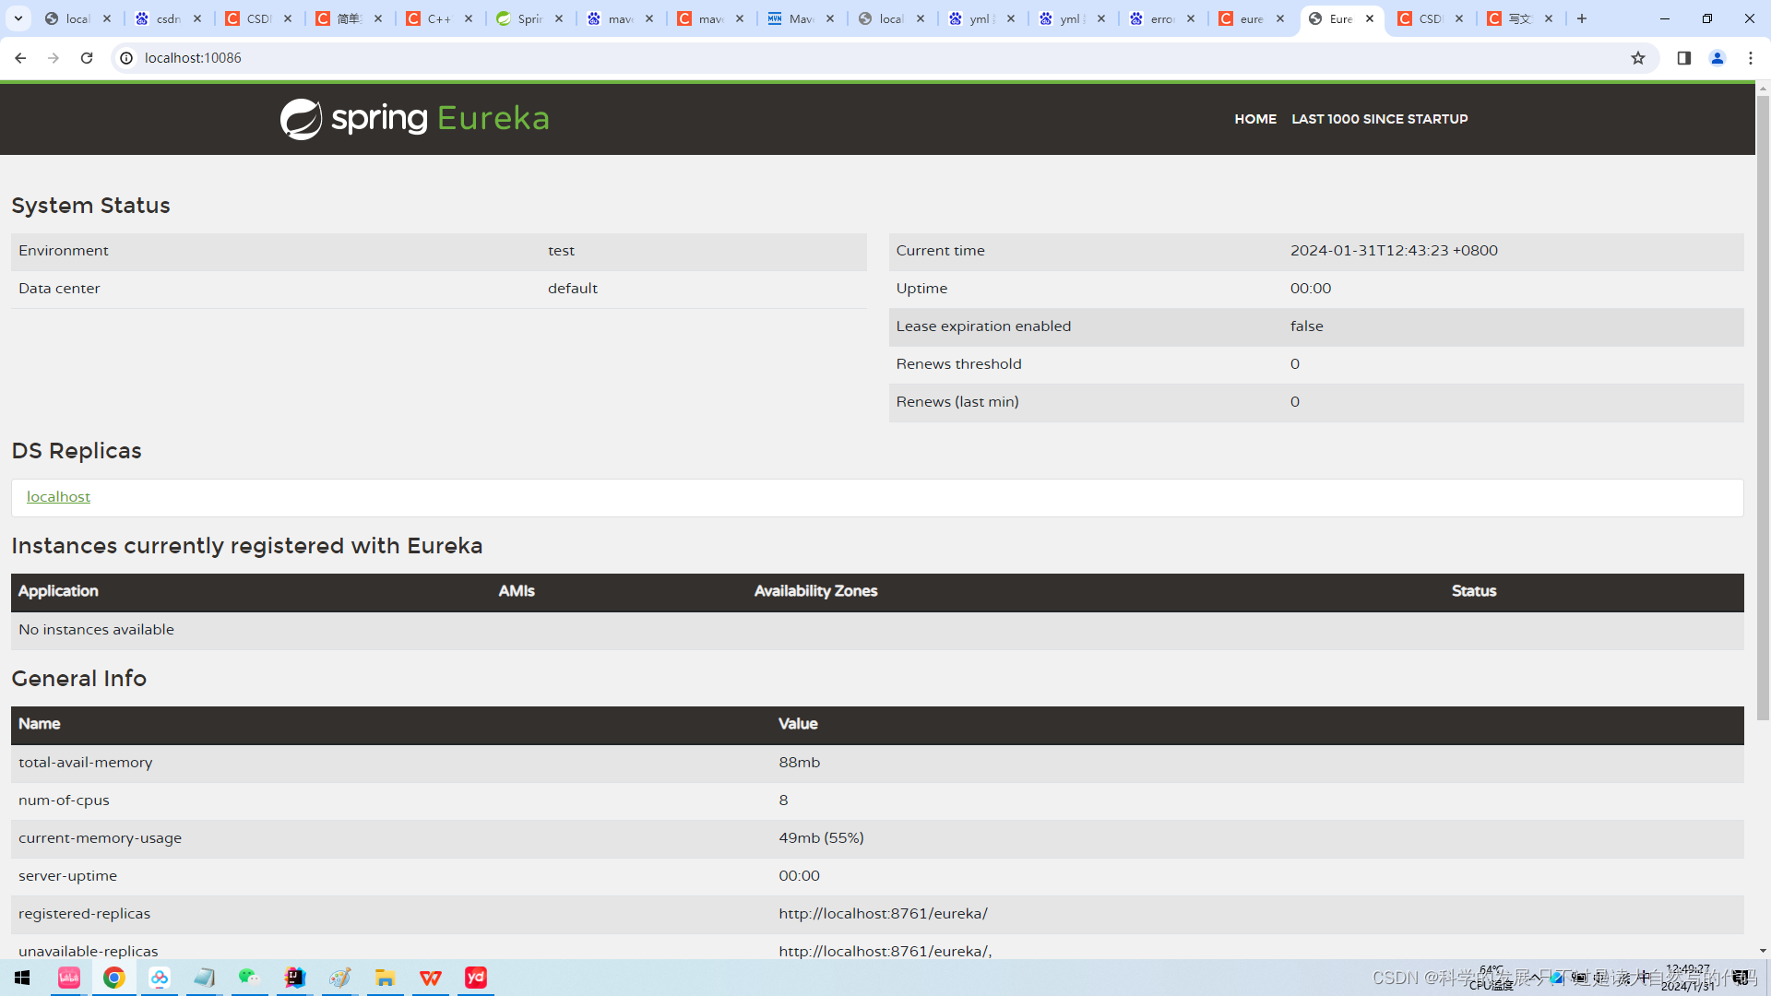Viewport: 1771px width, 996px height.
Task: Click the Availability Zones column header
Action: (x=815, y=591)
